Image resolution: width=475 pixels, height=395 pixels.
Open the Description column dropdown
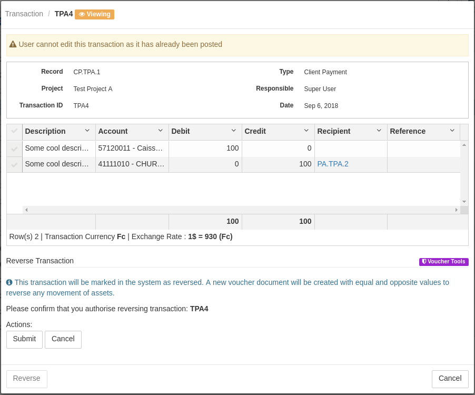[x=87, y=131]
